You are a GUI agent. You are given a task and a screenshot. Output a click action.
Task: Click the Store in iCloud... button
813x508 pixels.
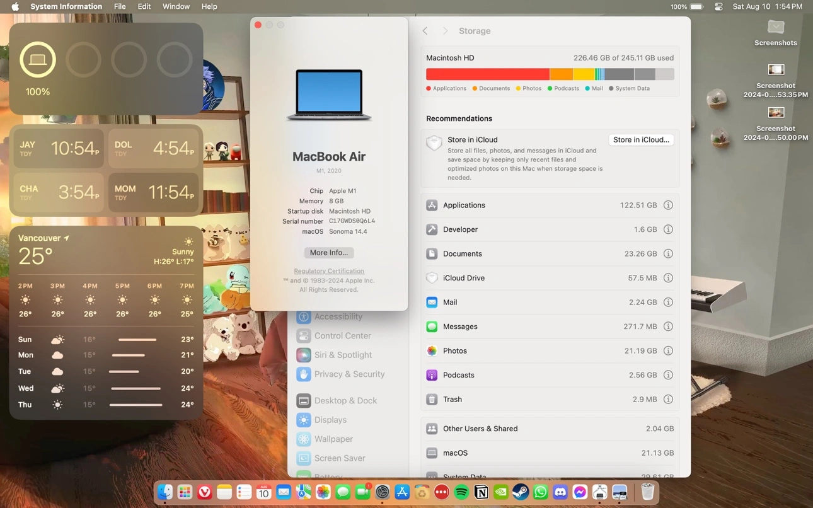pos(641,140)
